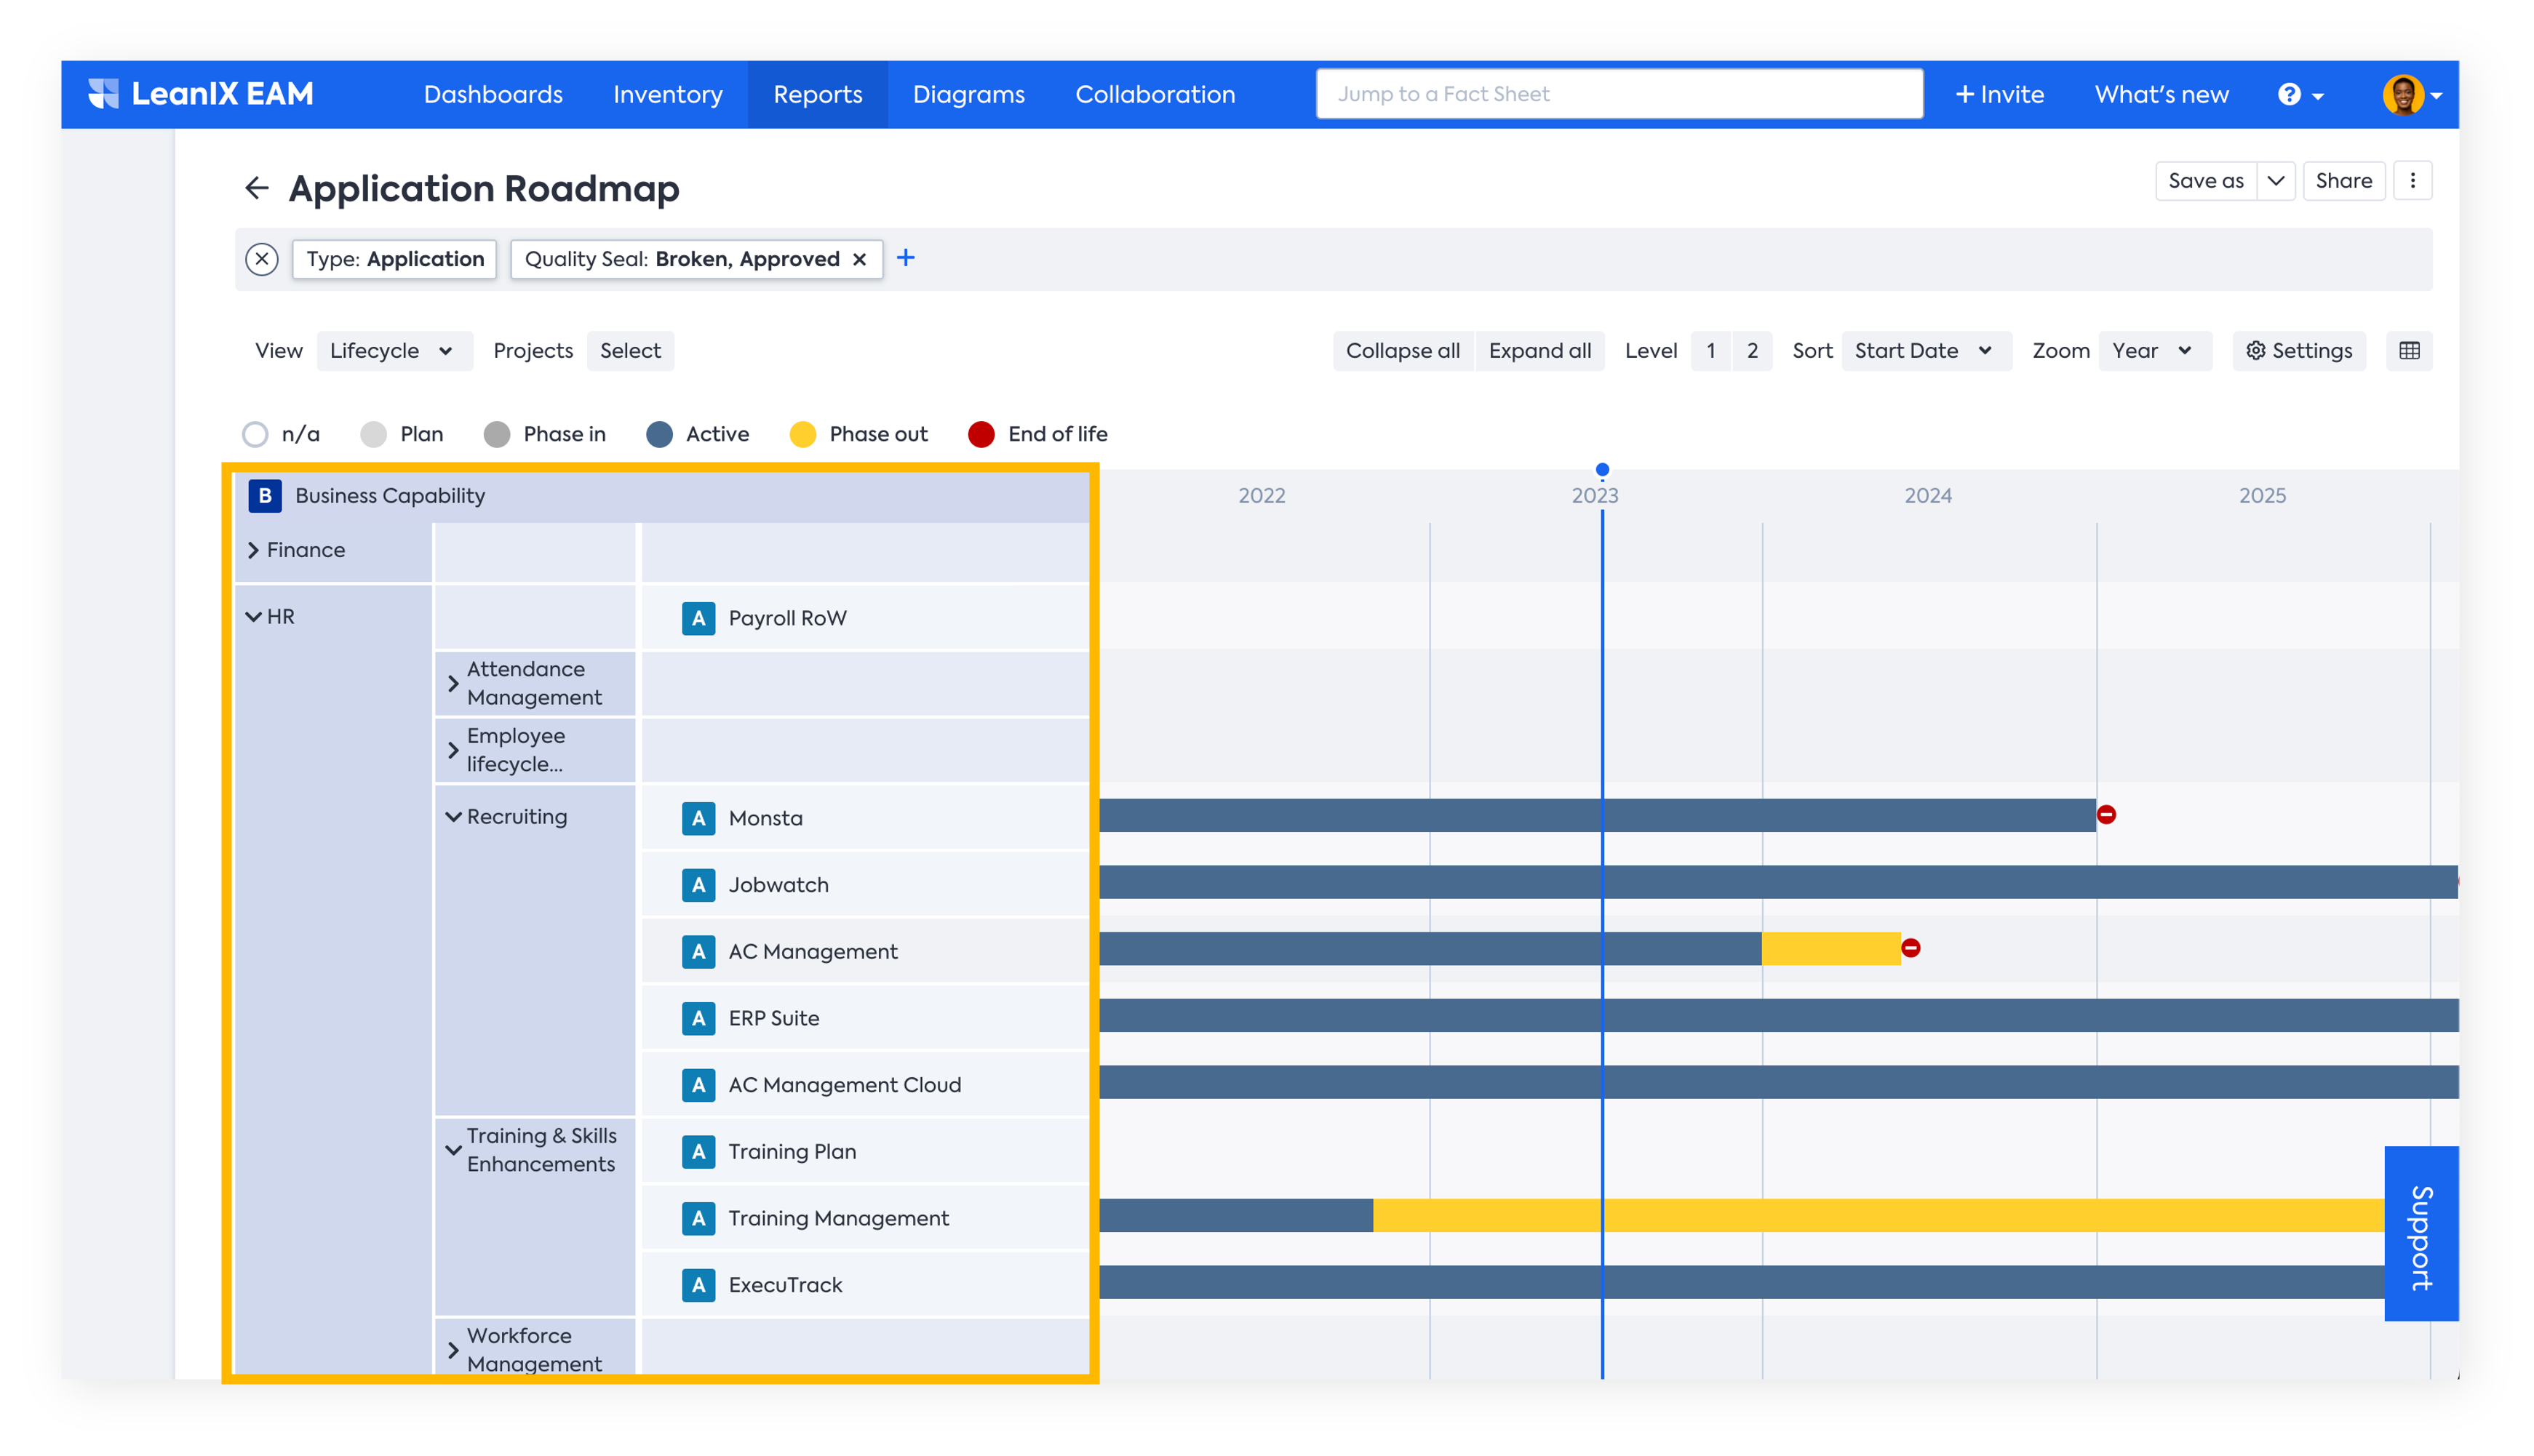
Task: Toggle the Phase in lifecycle legend
Action: pyautogui.click(x=544, y=434)
